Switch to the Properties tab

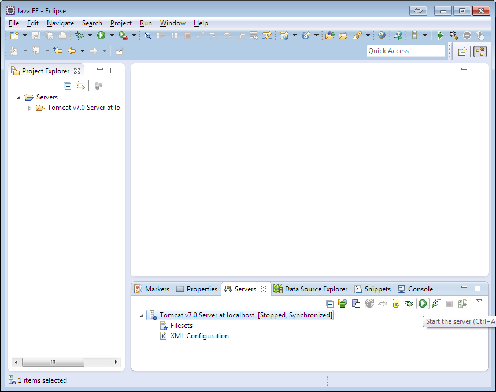coord(197,289)
